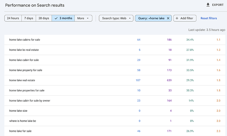Viewport: 227px width, 136px height.
Task: Open the More date range dropdown
Action: (83, 18)
